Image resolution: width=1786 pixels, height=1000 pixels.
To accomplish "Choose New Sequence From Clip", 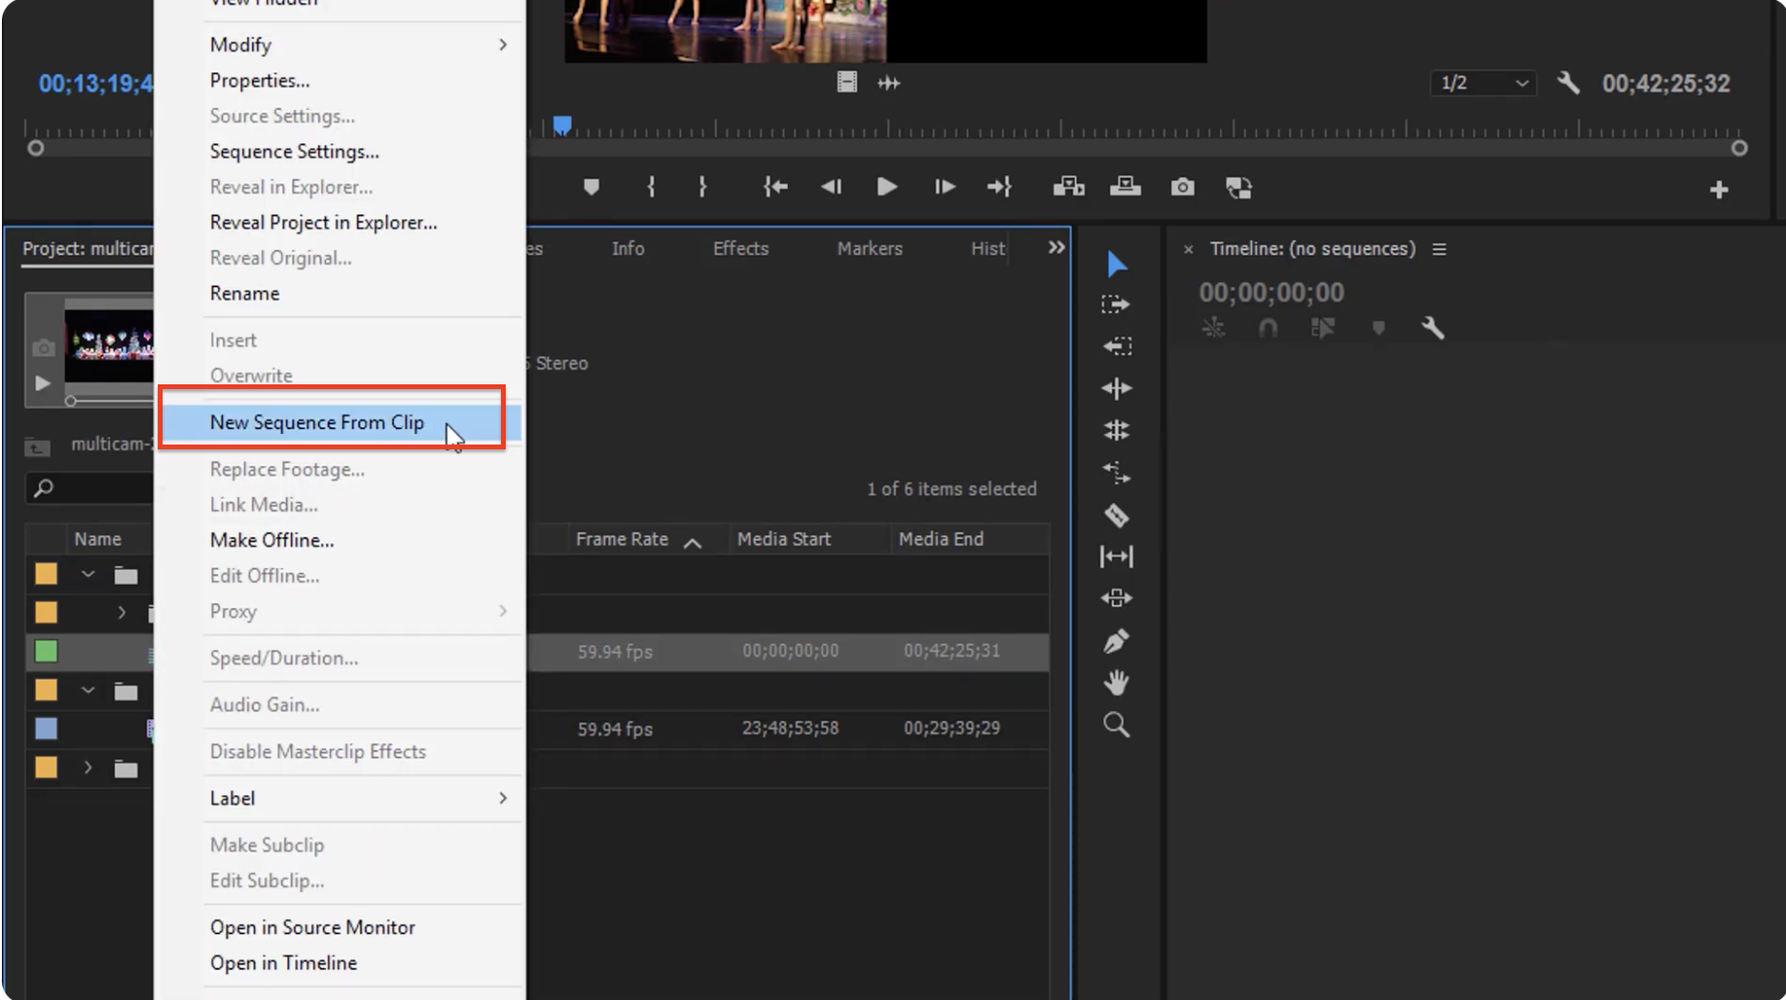I will click(316, 423).
